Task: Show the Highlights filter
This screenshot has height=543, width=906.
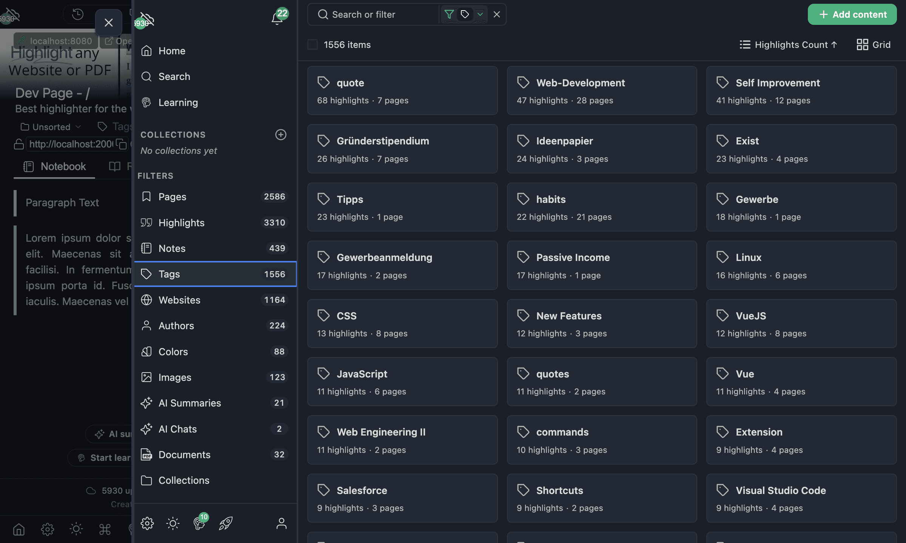Action: pyautogui.click(x=215, y=222)
